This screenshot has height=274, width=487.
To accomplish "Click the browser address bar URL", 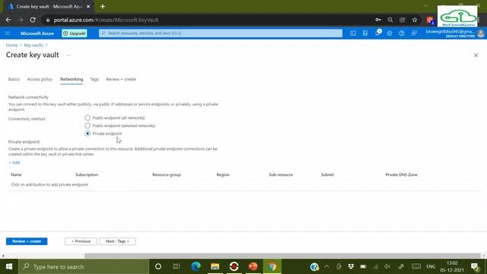I will coord(107,20).
